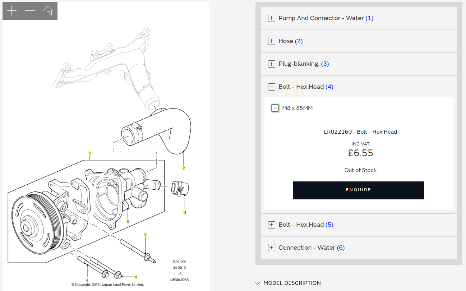
Task: Select callout number 1 on diagram
Action: [89, 153]
